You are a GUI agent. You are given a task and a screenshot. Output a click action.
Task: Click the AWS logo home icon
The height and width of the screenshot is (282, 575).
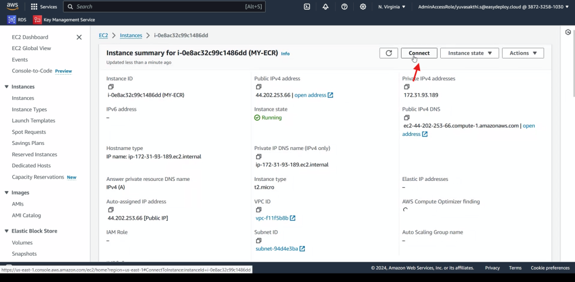(x=13, y=7)
